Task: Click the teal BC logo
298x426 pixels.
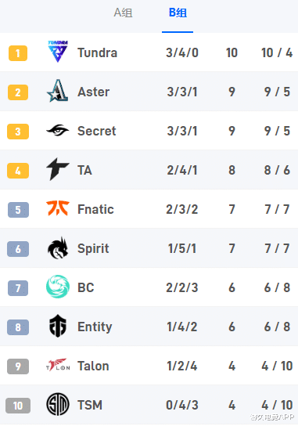Action: [58, 287]
